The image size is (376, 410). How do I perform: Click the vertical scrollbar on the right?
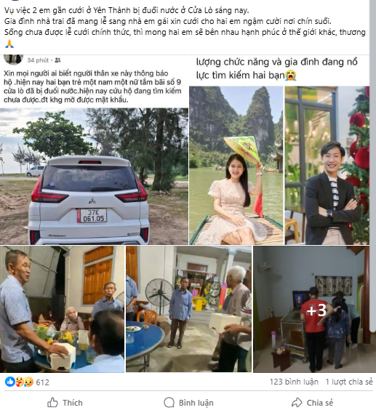point(372,165)
